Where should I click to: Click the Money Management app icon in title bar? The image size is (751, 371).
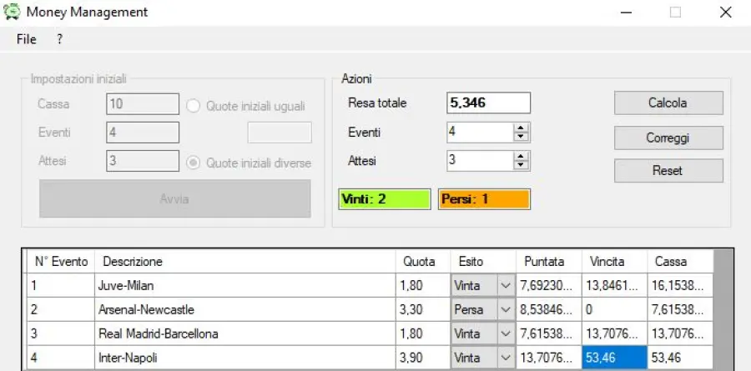click(12, 12)
